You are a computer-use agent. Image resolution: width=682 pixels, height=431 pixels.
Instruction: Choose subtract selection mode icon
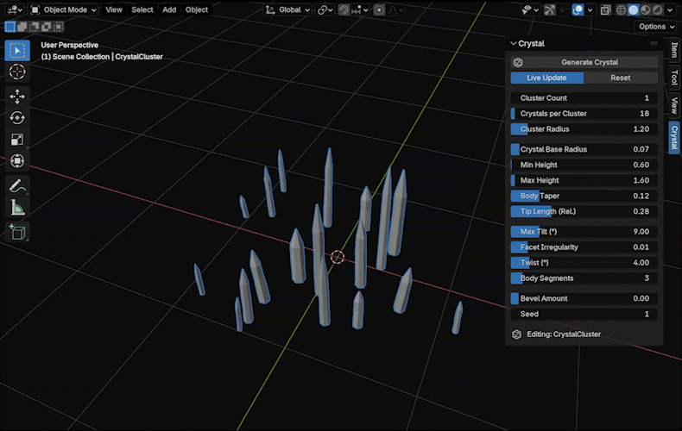click(34, 27)
